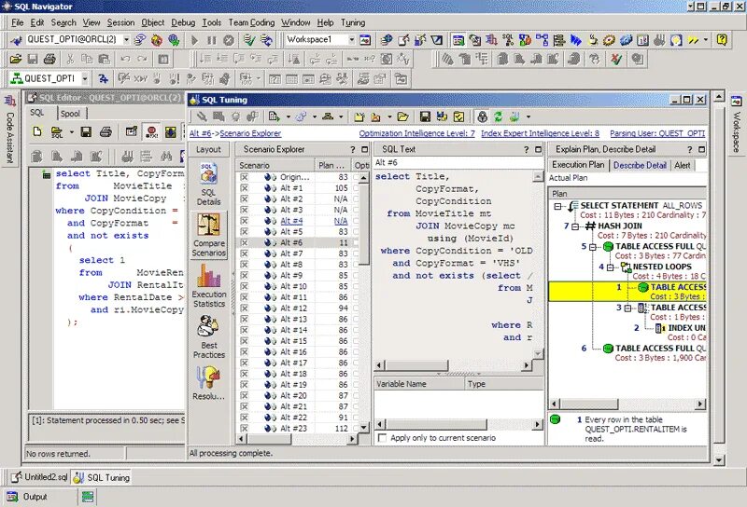Click the open folder icon in main toolbar

[16, 60]
